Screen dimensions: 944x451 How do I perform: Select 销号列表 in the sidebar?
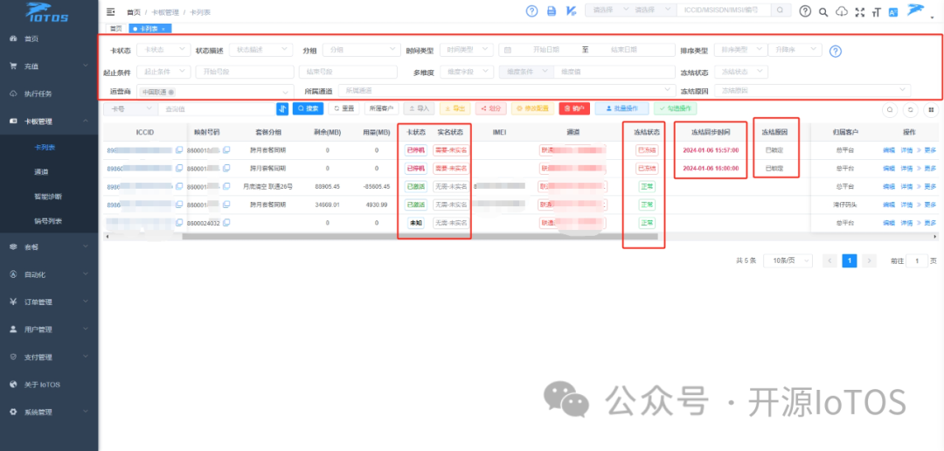pyautogui.click(x=48, y=221)
